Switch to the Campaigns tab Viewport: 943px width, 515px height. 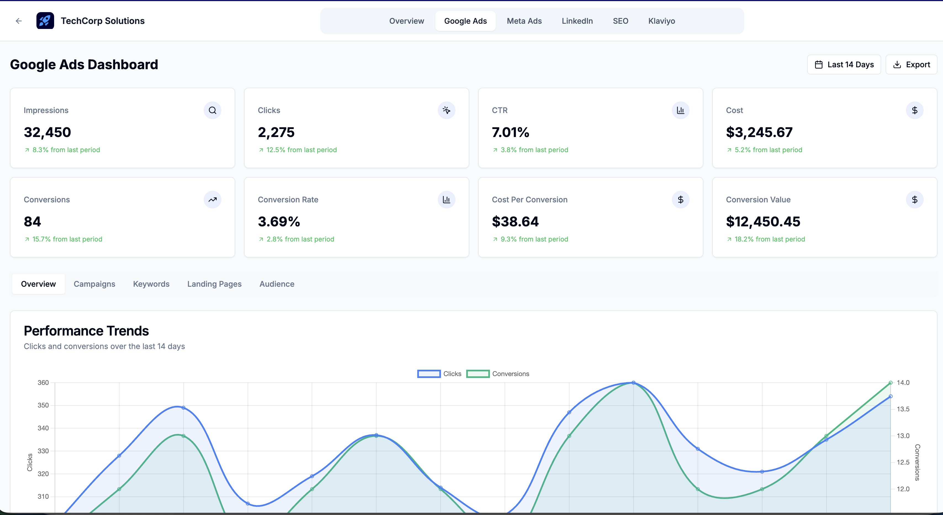coord(94,284)
